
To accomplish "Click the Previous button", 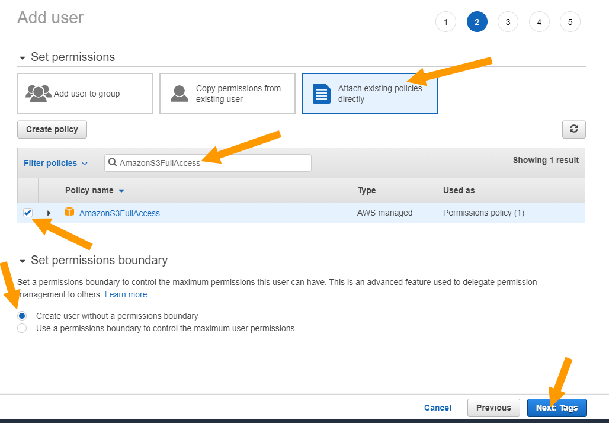I will coord(493,408).
